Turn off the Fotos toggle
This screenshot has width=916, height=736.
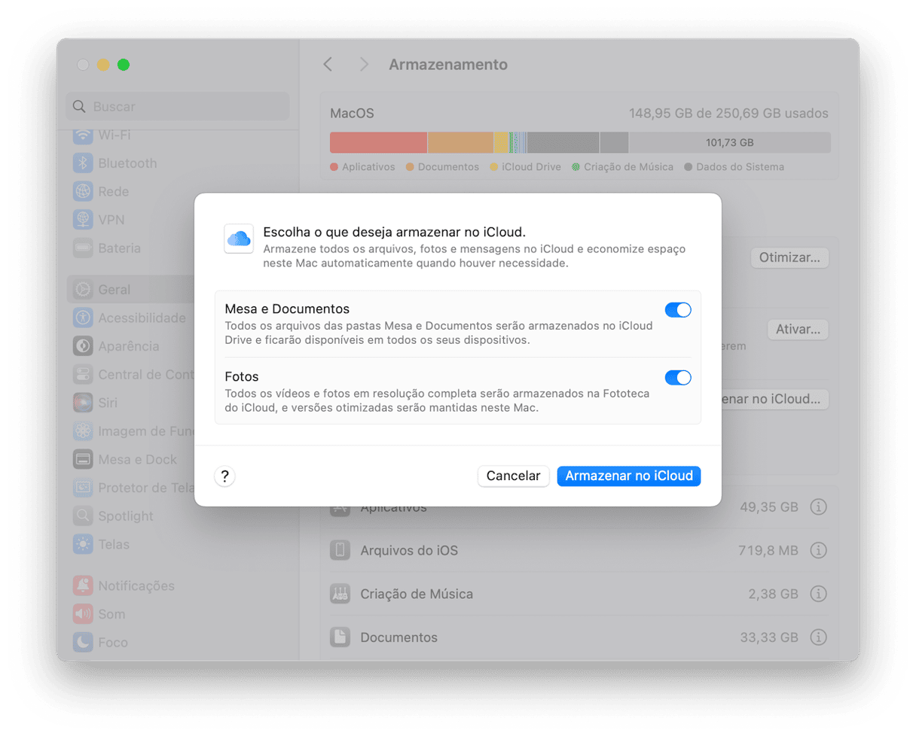tap(678, 378)
